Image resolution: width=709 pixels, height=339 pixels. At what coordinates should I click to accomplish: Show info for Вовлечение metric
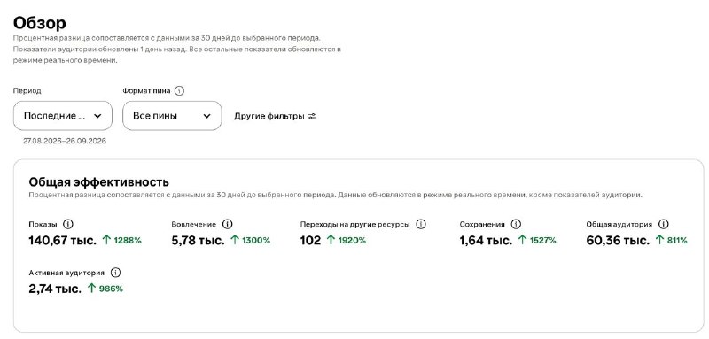click(228, 224)
